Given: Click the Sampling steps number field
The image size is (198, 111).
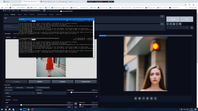Looking at the screenshot, I should pos(94,90).
